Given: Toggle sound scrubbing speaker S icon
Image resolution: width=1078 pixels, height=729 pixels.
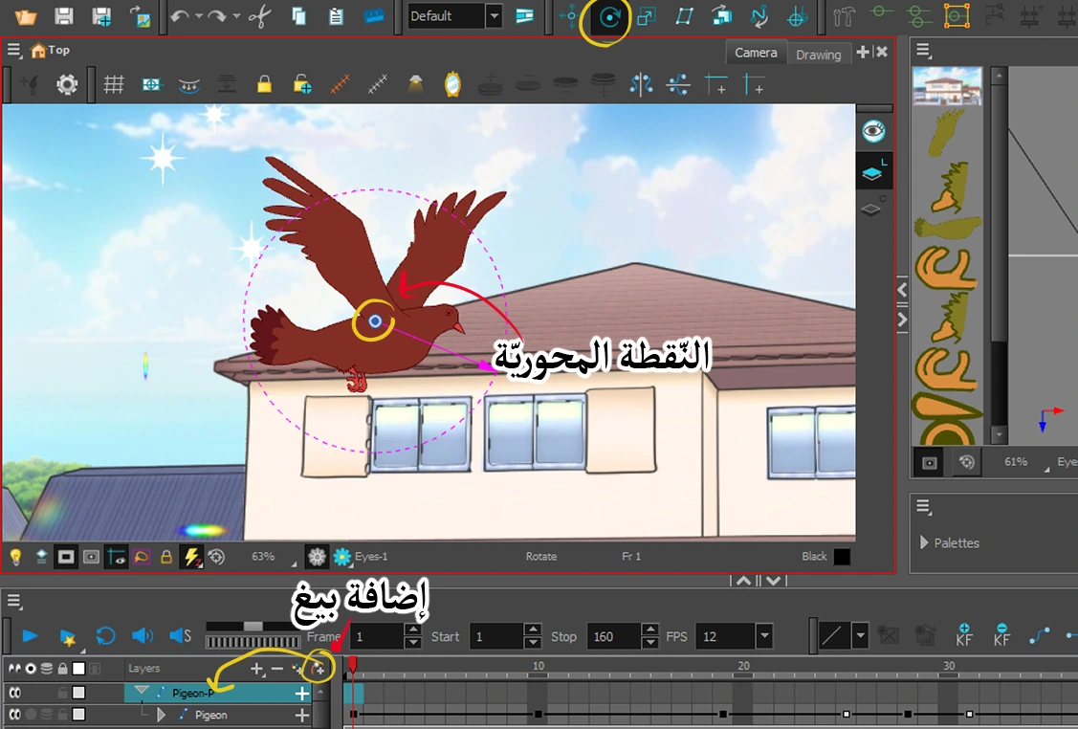Looking at the screenshot, I should [x=180, y=635].
